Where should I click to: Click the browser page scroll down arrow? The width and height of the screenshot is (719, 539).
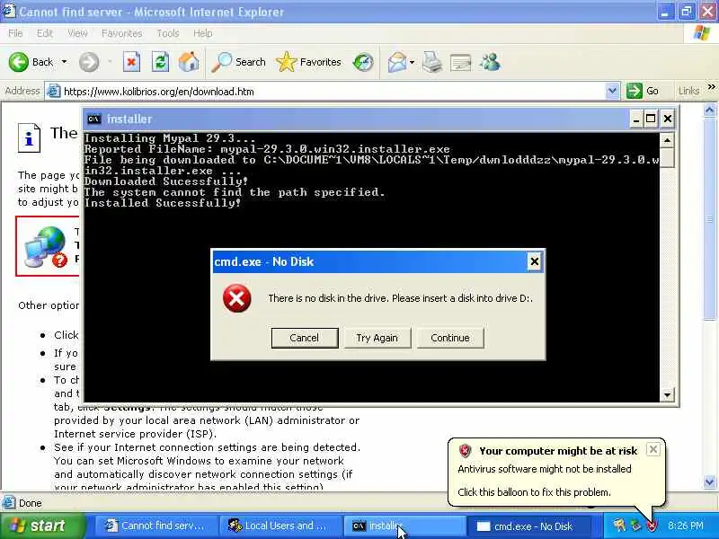[x=709, y=482]
